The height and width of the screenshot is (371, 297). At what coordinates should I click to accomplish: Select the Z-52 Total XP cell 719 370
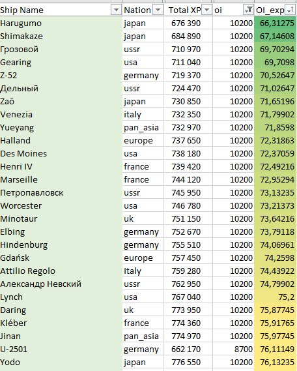188,75
